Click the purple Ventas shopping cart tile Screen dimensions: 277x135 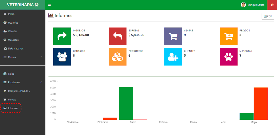pyautogui.click(x=173, y=36)
